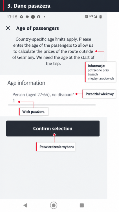
Task: Click the 'Person (aged 27-64), no discount' label
Action: click(x=43, y=95)
